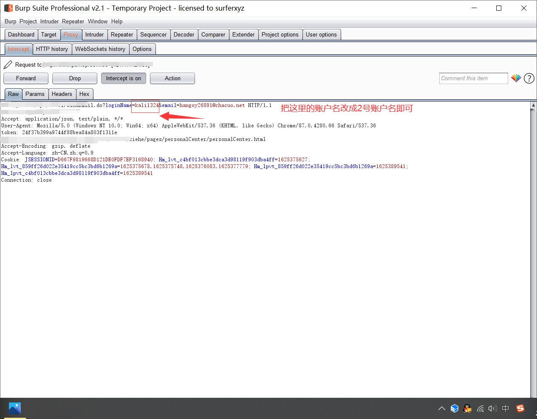Open the highlight color picker icon

pos(516,78)
